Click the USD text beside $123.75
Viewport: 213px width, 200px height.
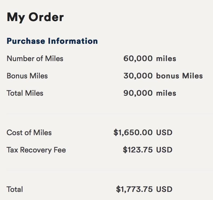pos(164,150)
